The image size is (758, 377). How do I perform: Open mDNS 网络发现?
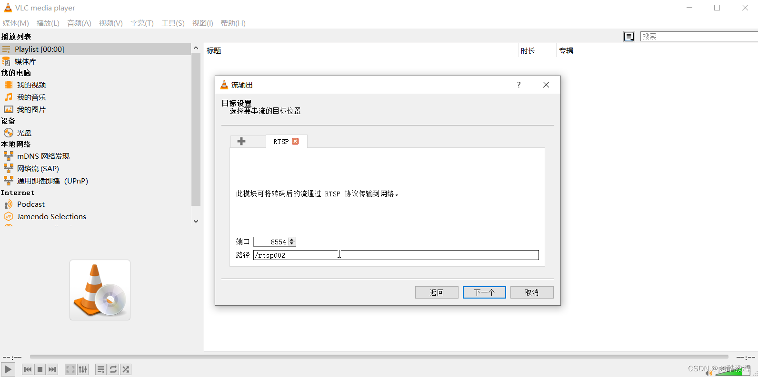(x=43, y=156)
